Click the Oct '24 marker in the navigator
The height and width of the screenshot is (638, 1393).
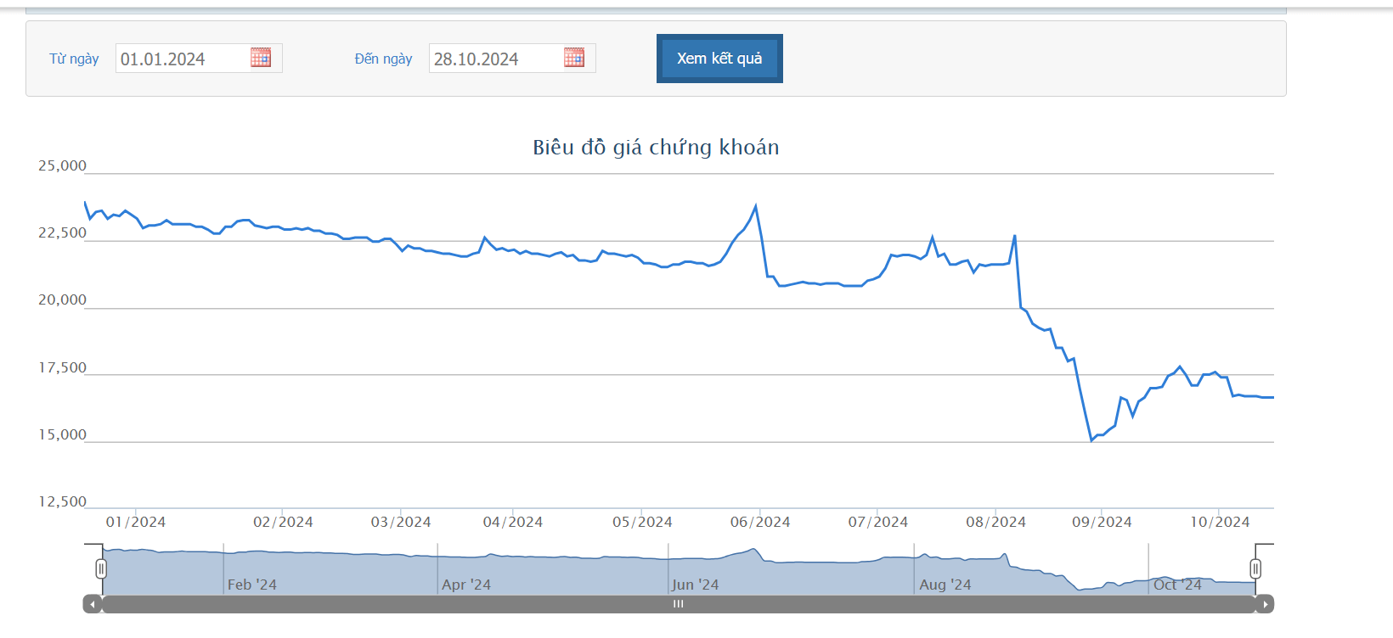(x=1177, y=585)
